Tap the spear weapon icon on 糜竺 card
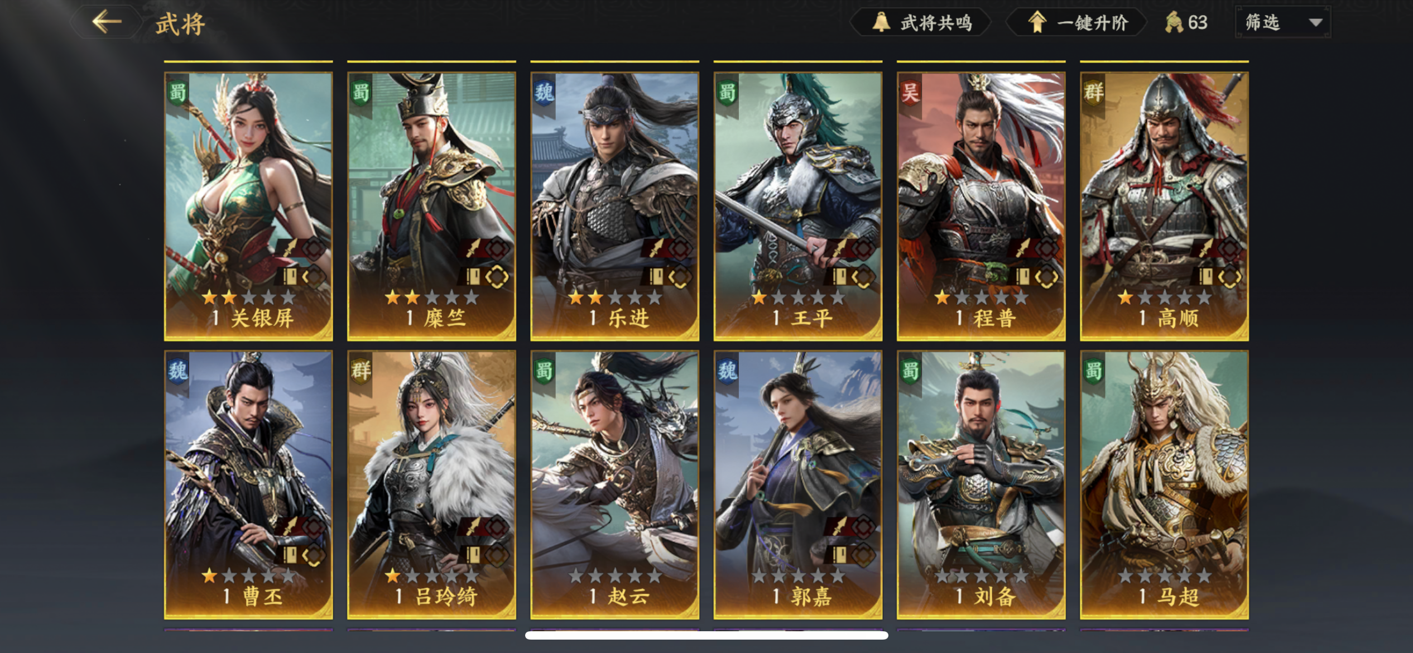This screenshot has width=1413, height=653. pyautogui.click(x=473, y=248)
